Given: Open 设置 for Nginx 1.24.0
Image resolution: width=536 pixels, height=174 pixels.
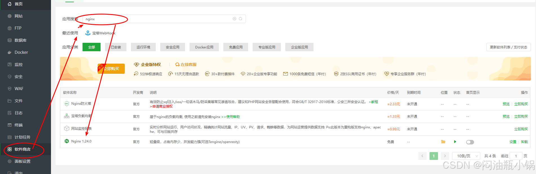Looking at the screenshot, I should point(513,142).
